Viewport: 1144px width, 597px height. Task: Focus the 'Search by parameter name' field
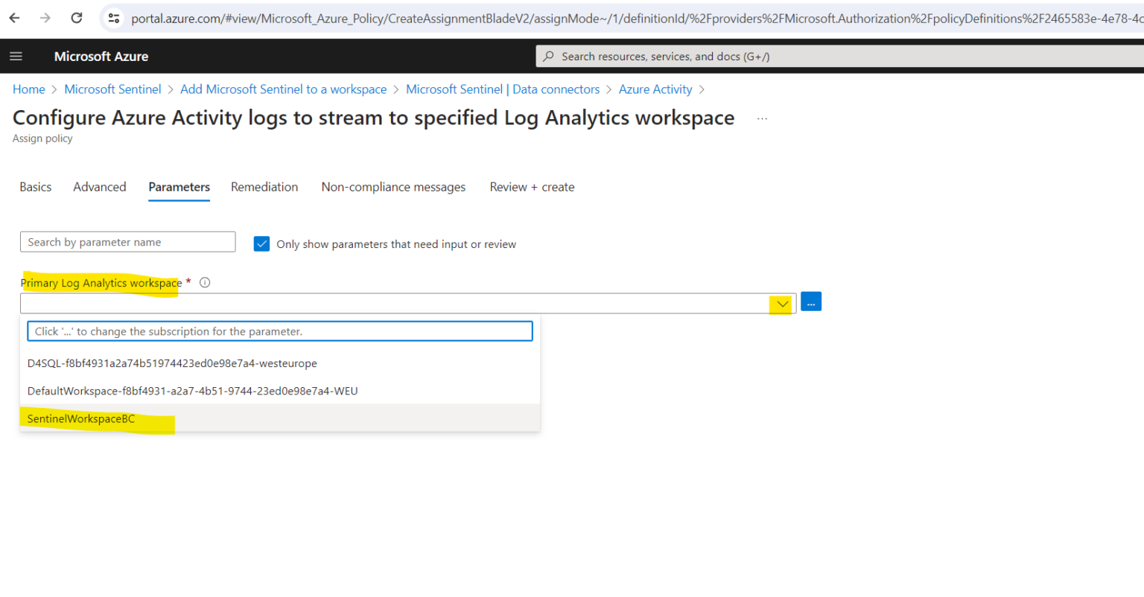point(127,242)
